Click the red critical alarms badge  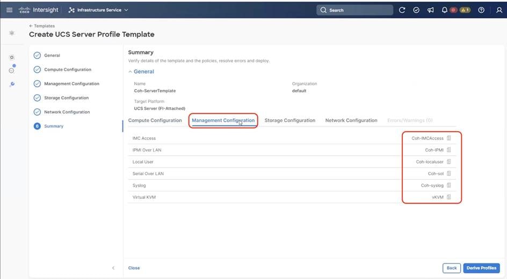pos(453,10)
